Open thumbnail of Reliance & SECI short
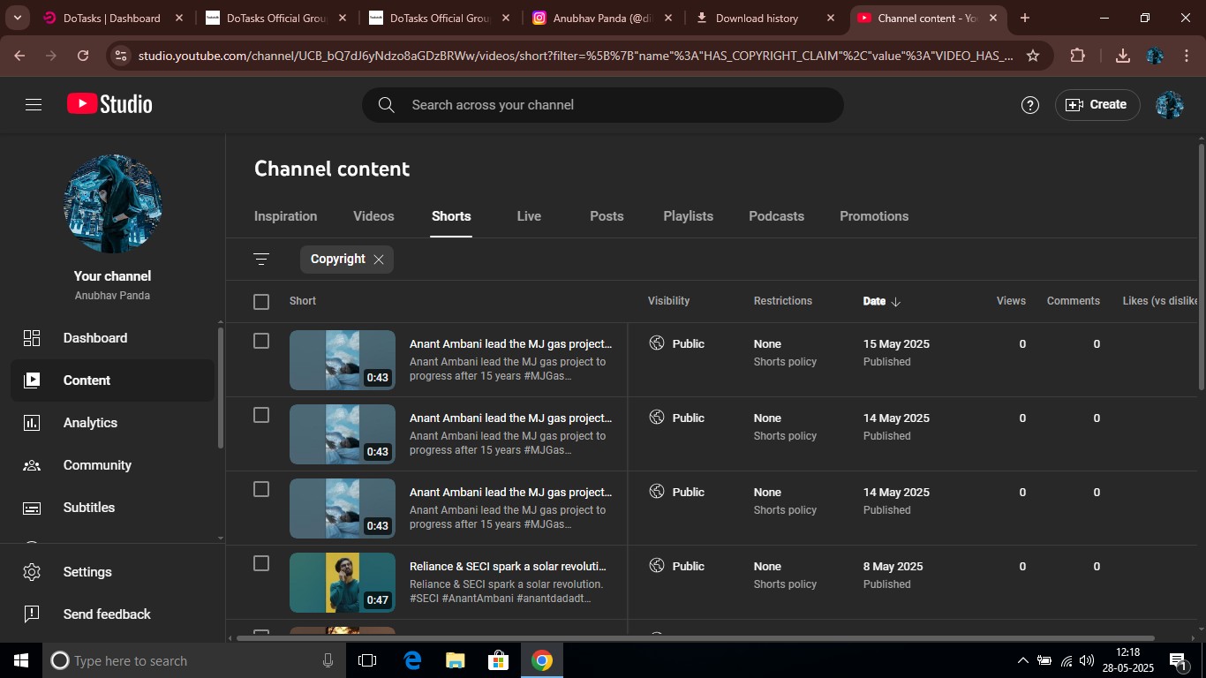The width and height of the screenshot is (1206, 678). tap(343, 583)
